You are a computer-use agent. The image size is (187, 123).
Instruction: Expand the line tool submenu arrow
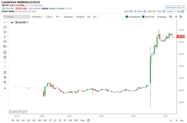click(7, 23)
